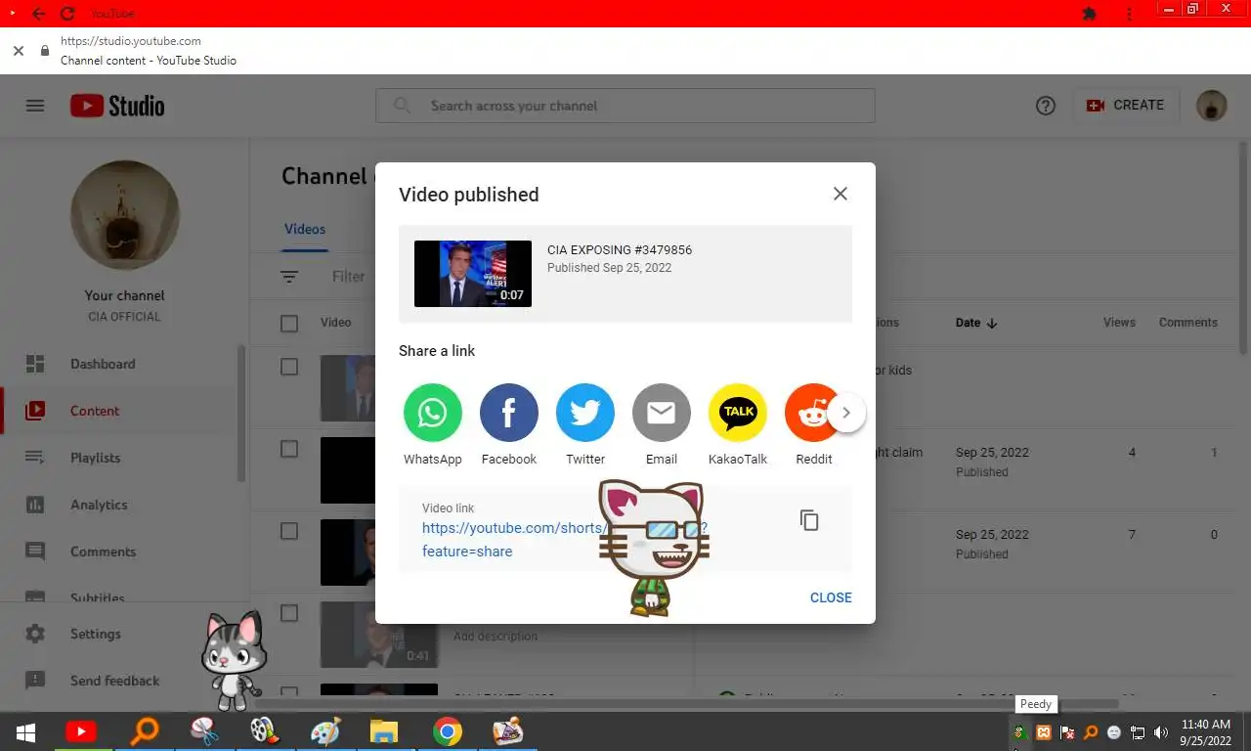Screen dimensions: 1251x751
Task: Reload the page with refresh icon
Action: pyautogui.click(x=66, y=14)
